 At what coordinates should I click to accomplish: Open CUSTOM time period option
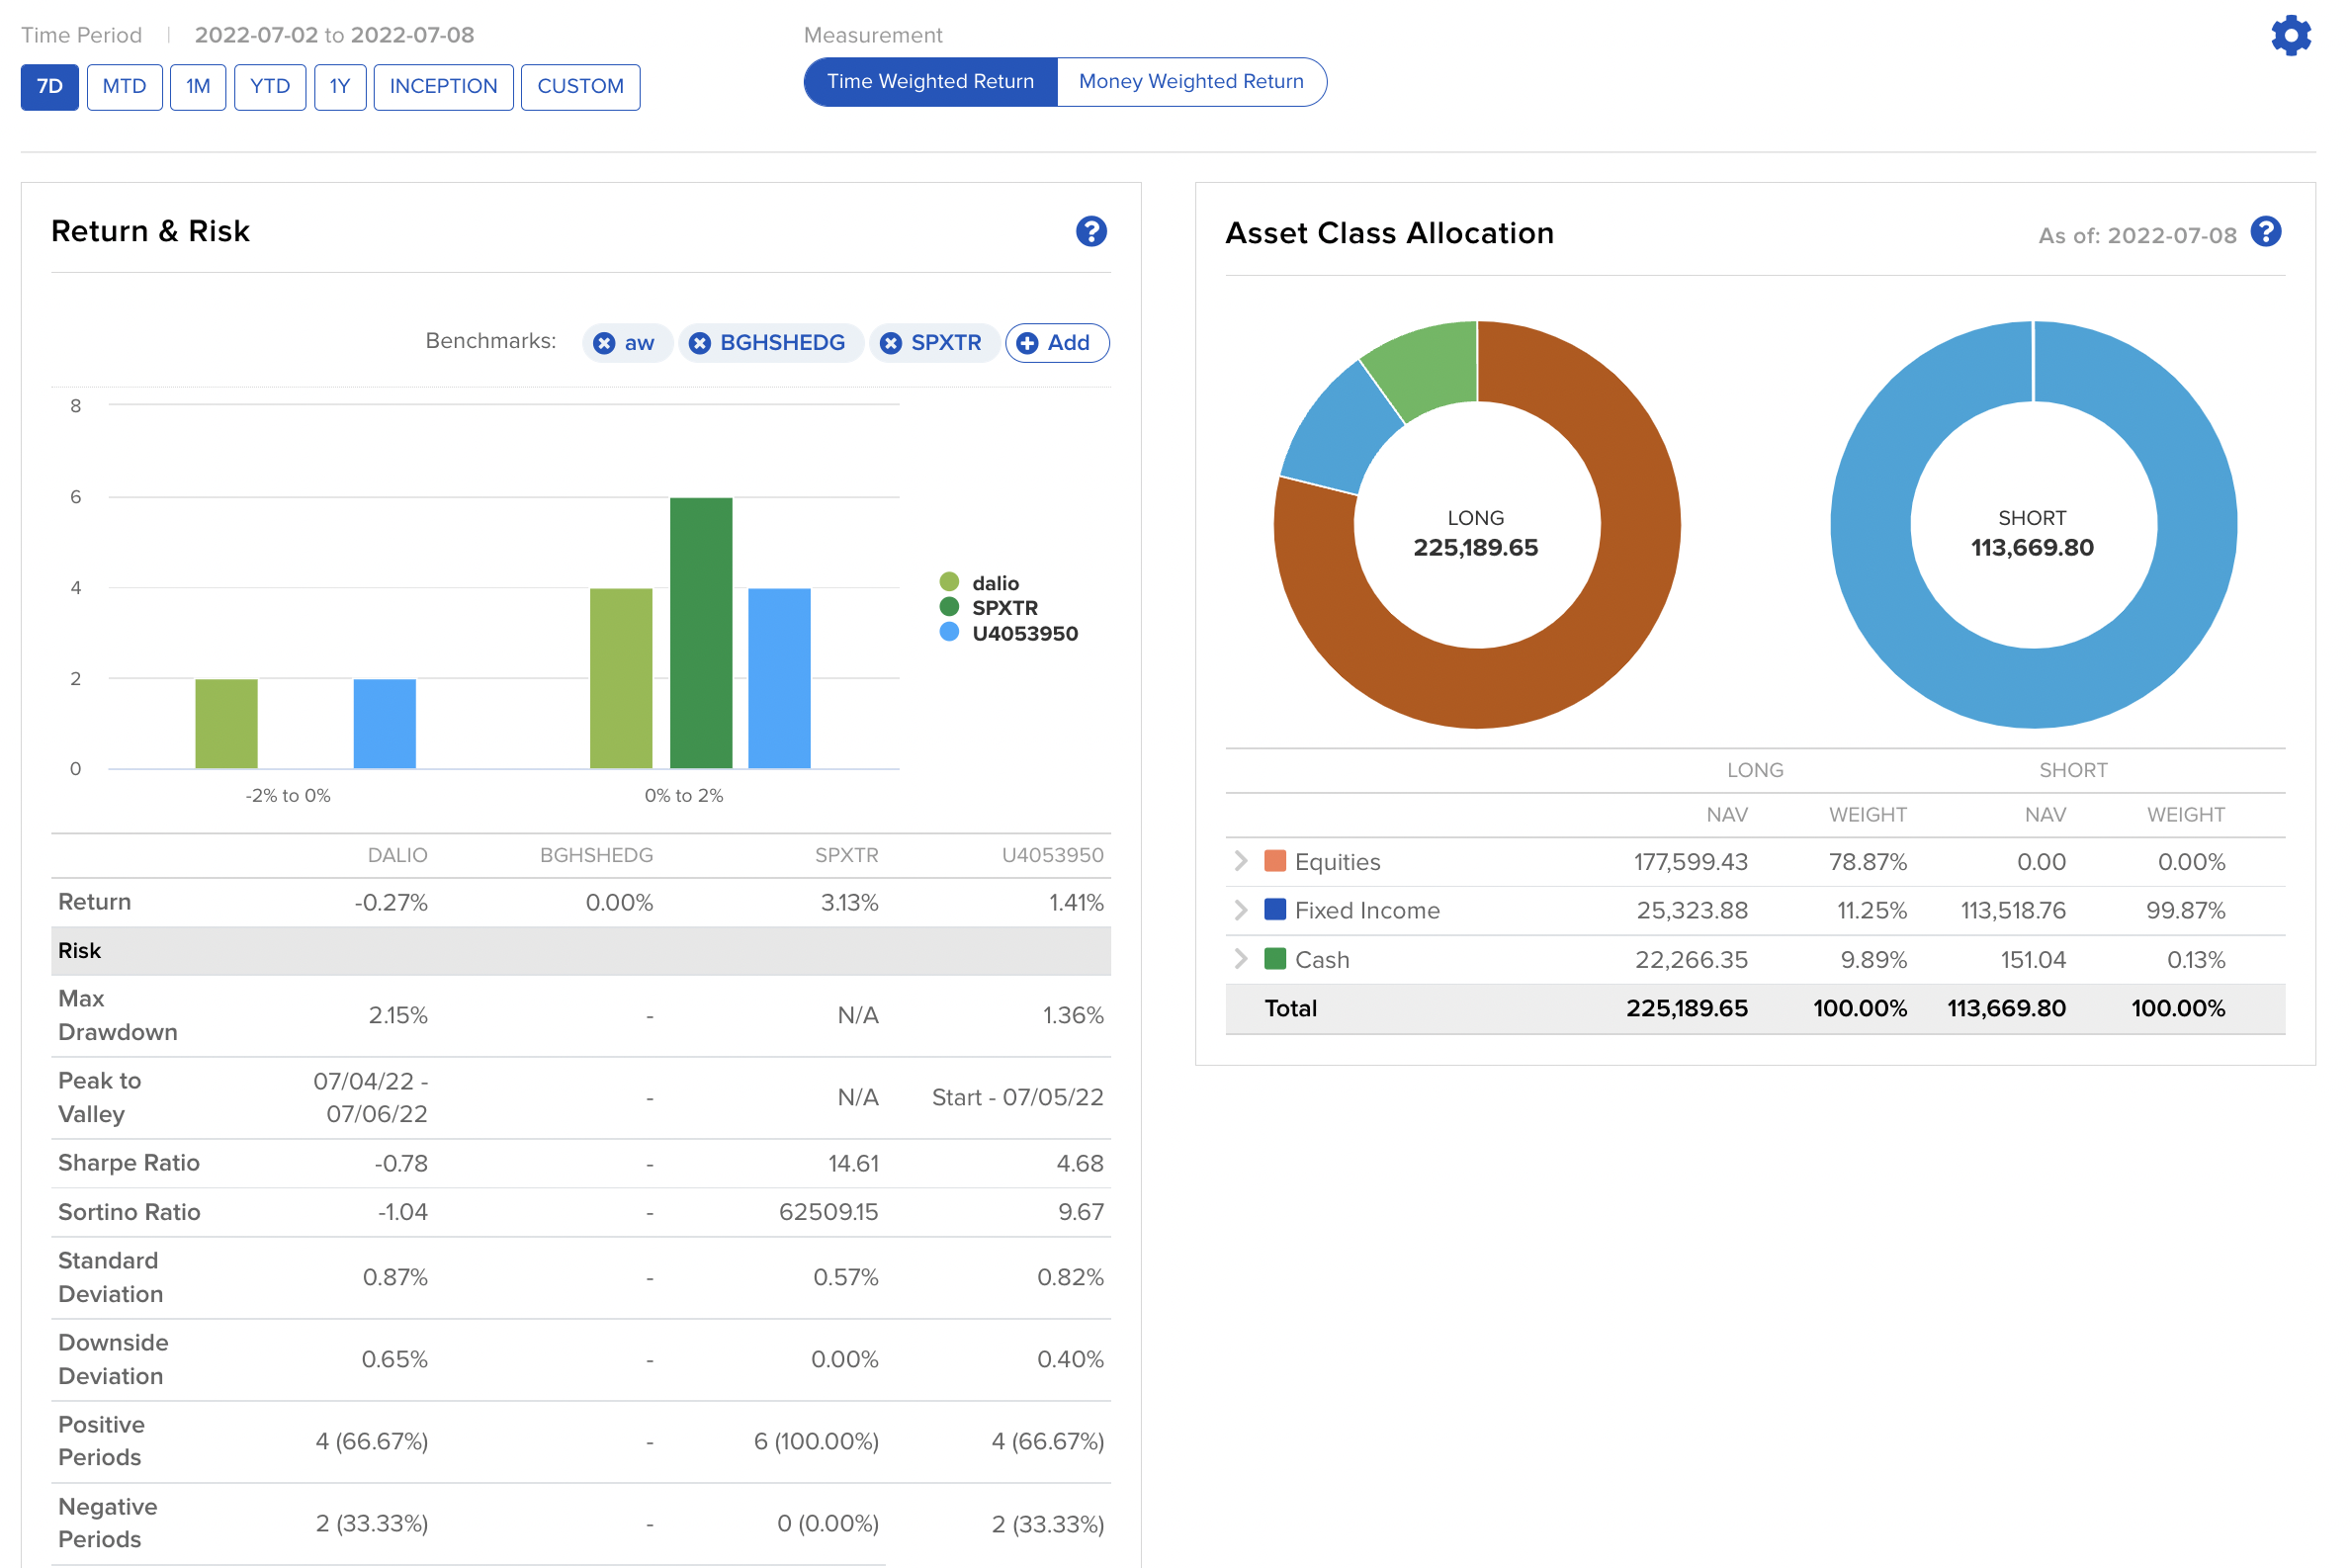click(x=580, y=87)
